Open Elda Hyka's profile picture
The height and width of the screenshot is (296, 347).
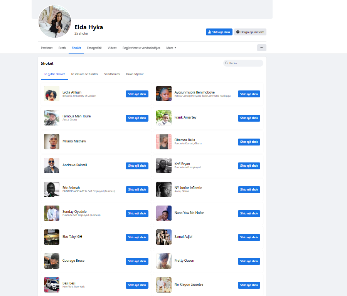pyautogui.click(x=55, y=22)
